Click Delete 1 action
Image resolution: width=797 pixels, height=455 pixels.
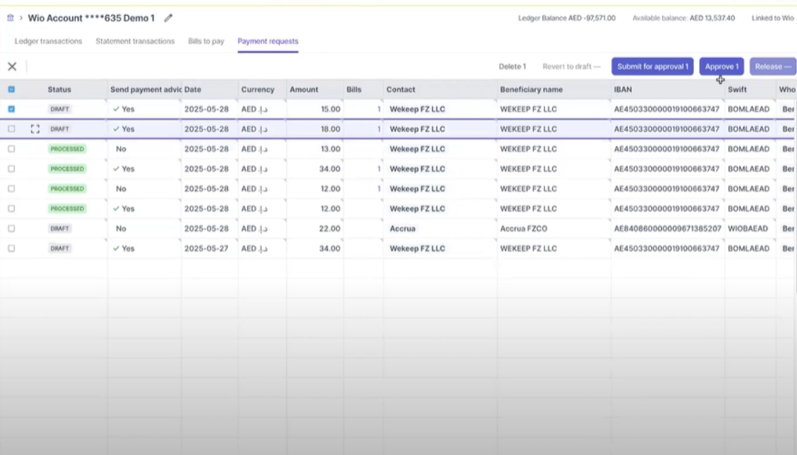pos(512,67)
